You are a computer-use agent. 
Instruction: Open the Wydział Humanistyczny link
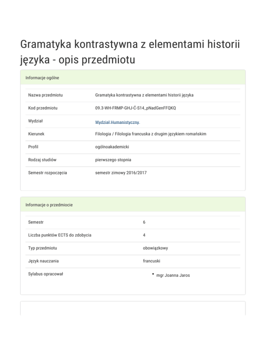click(117, 123)
